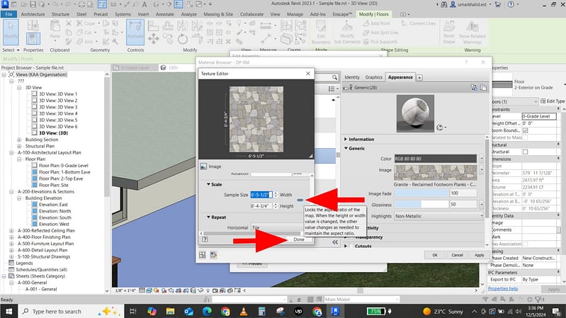Open the Graphics tab
Viewport: 566px width, 318px height.
click(373, 76)
